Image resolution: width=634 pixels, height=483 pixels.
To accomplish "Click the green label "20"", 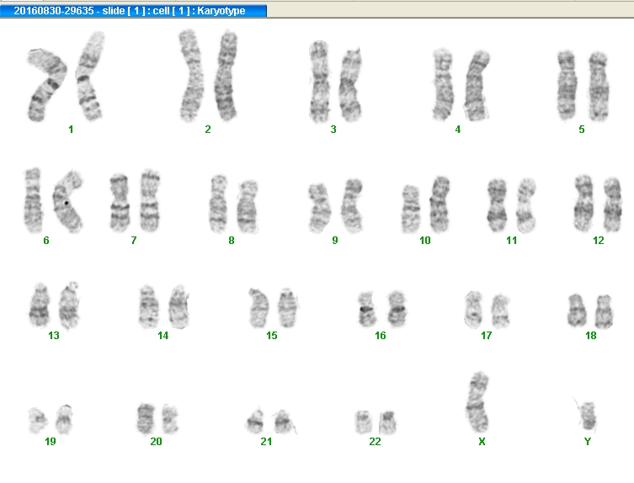I will tap(156, 442).
